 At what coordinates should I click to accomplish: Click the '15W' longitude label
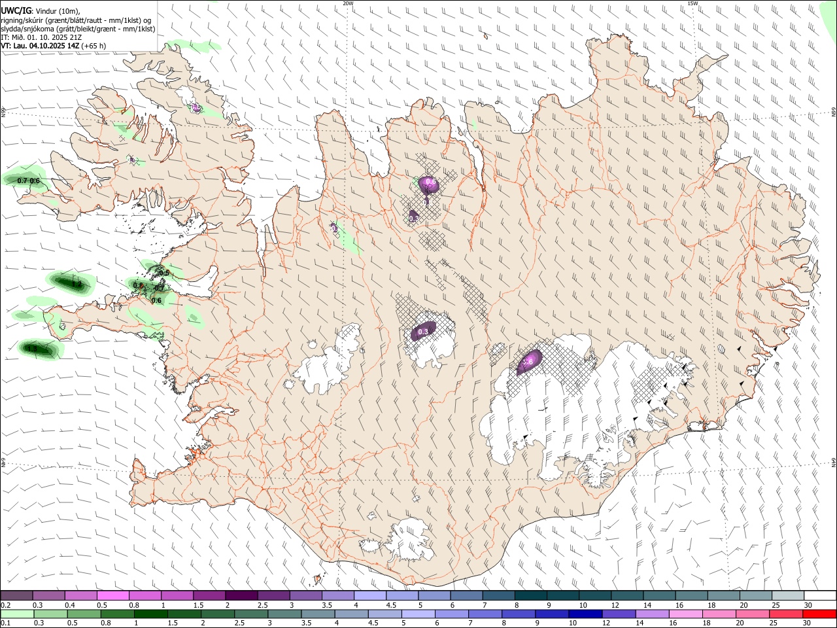(x=692, y=3)
